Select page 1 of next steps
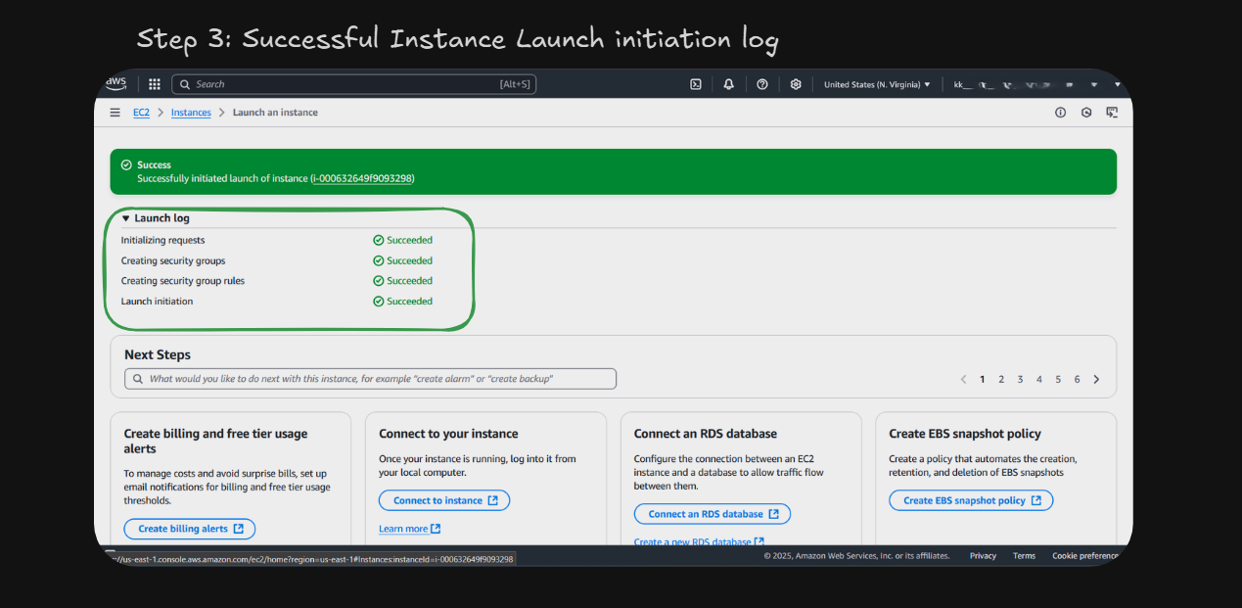 tap(983, 379)
